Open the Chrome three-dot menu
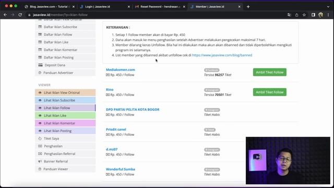The width and height of the screenshot is (334, 188). pyautogui.click(x=328, y=15)
